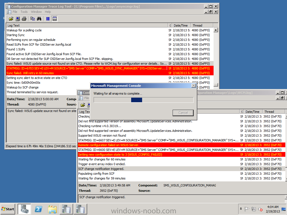The width and height of the screenshot is (287, 215).
Task: Click the Thread value '4080 (0xFF0)' in details
Action: [x=37, y=104]
